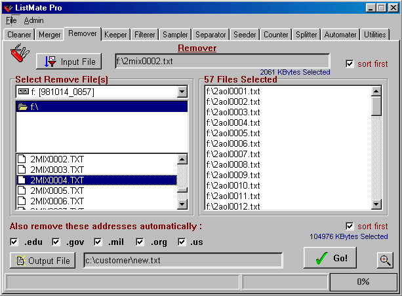This screenshot has height=296, width=402.
Task: Open the Admin menu
Action: [x=33, y=20]
